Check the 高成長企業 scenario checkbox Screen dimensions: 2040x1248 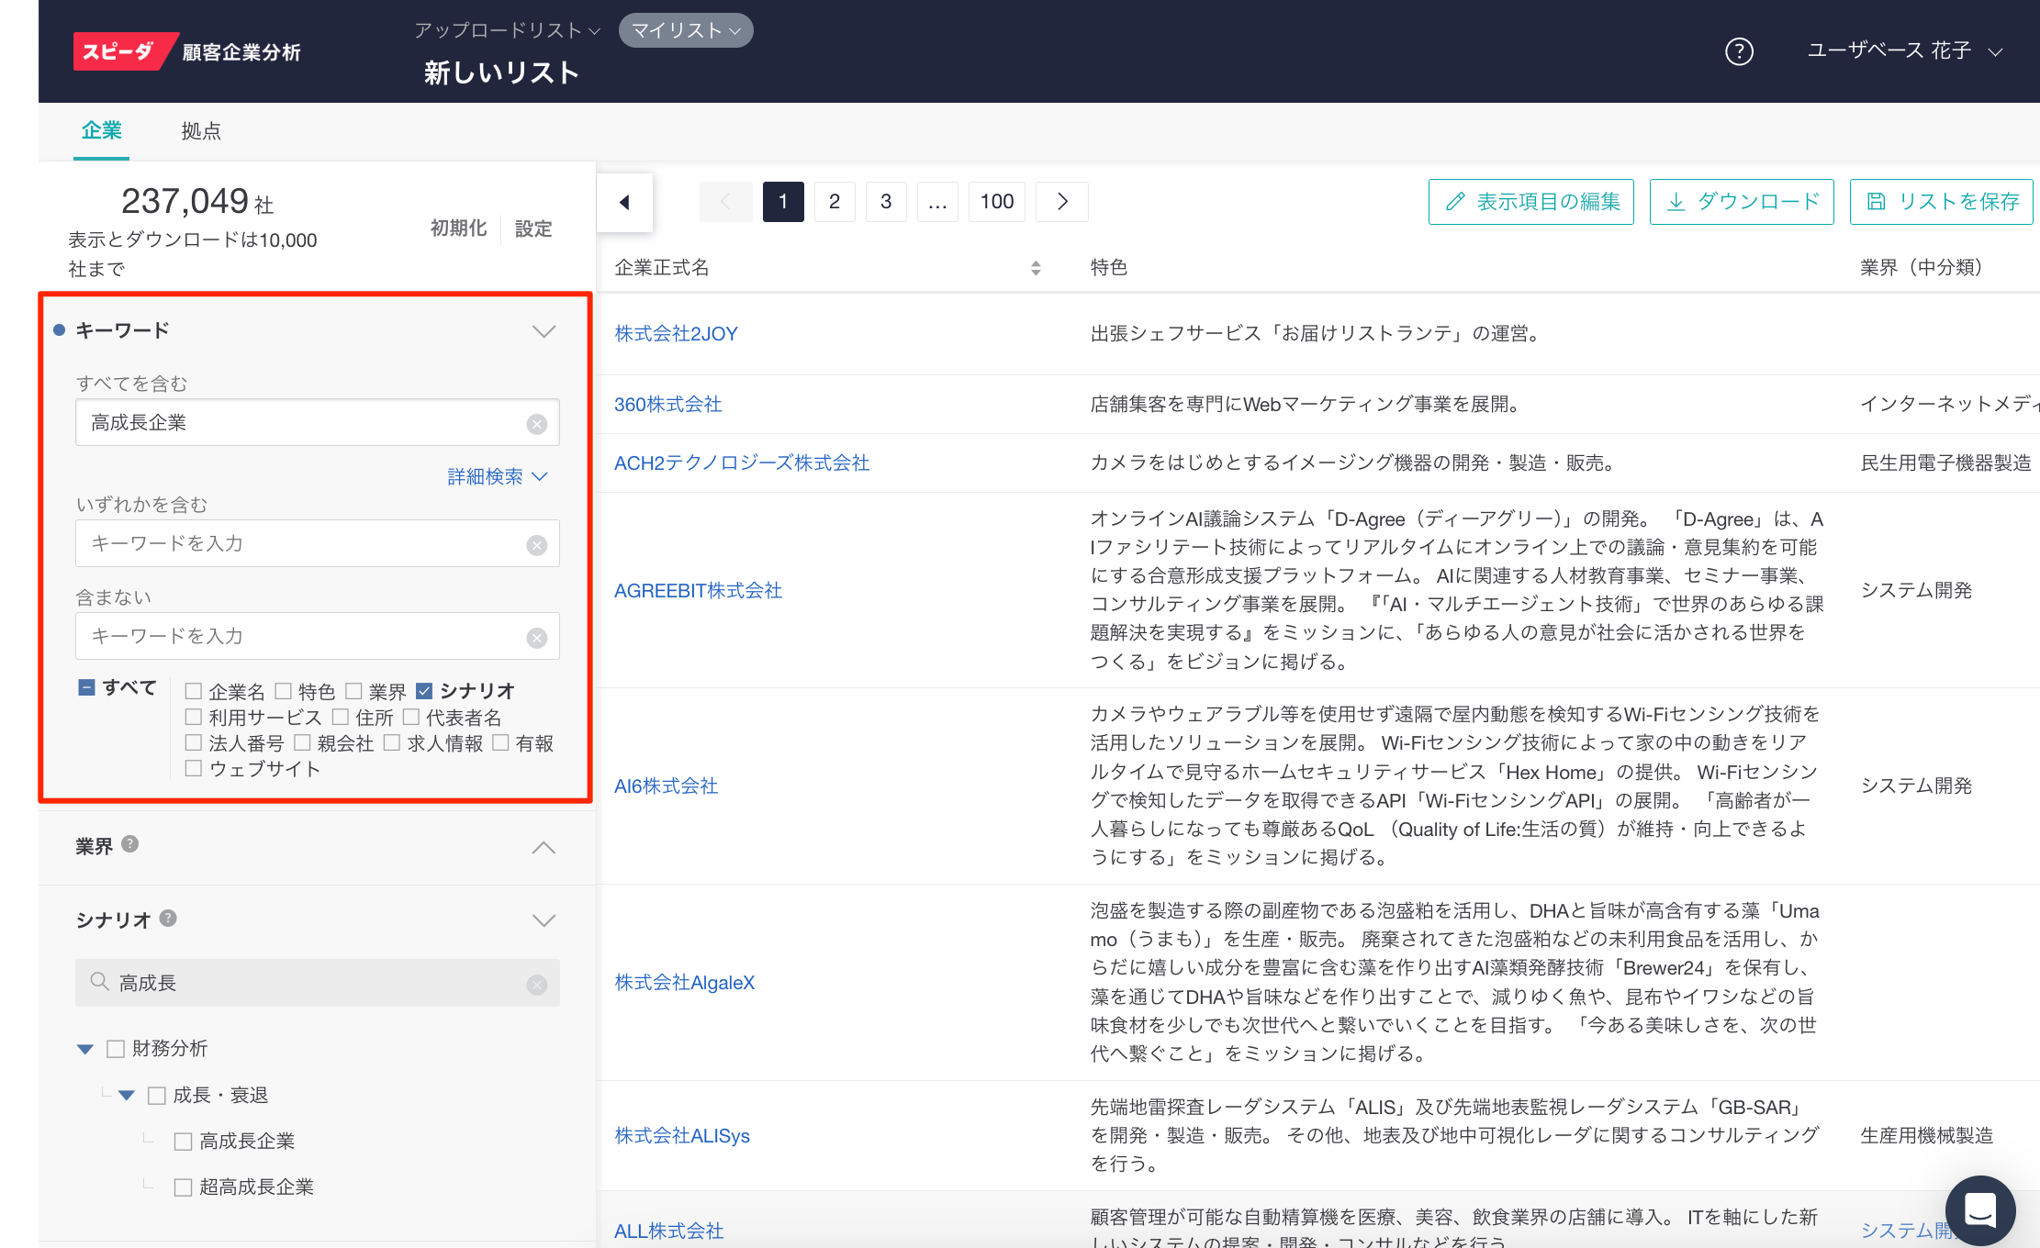click(184, 1142)
